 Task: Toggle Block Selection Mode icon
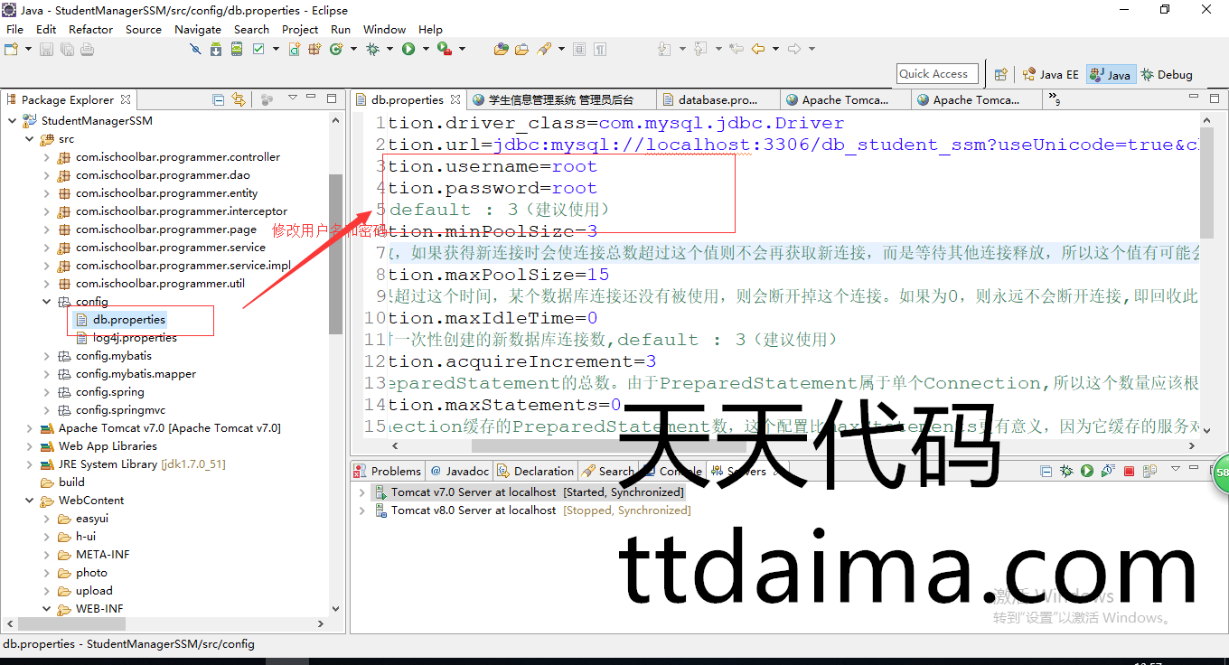(x=579, y=49)
